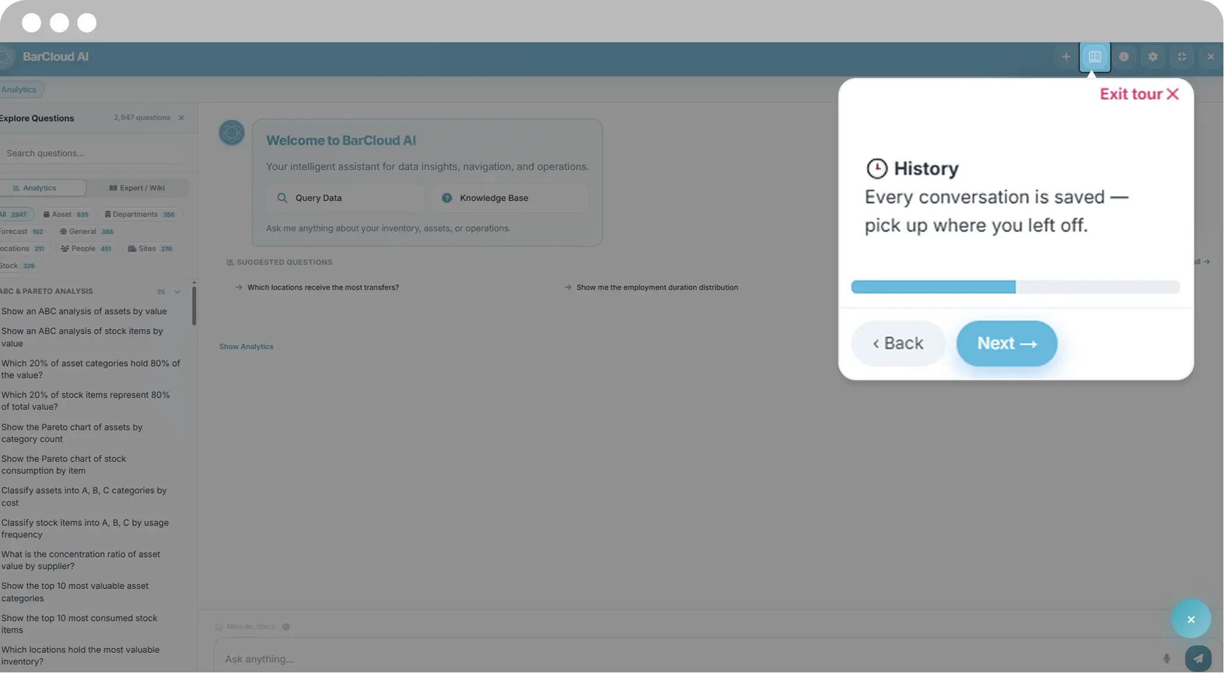Click the Knowledge Base option
Viewport: 1224px width, 673px height.
coord(510,198)
